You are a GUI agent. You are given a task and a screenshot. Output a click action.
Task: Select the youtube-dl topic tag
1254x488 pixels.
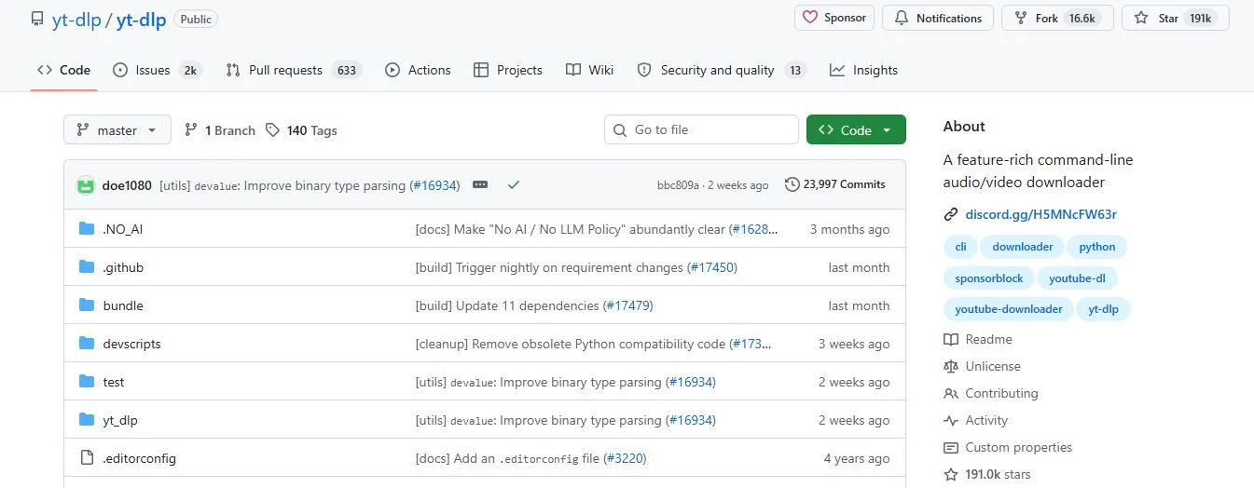(x=1078, y=278)
